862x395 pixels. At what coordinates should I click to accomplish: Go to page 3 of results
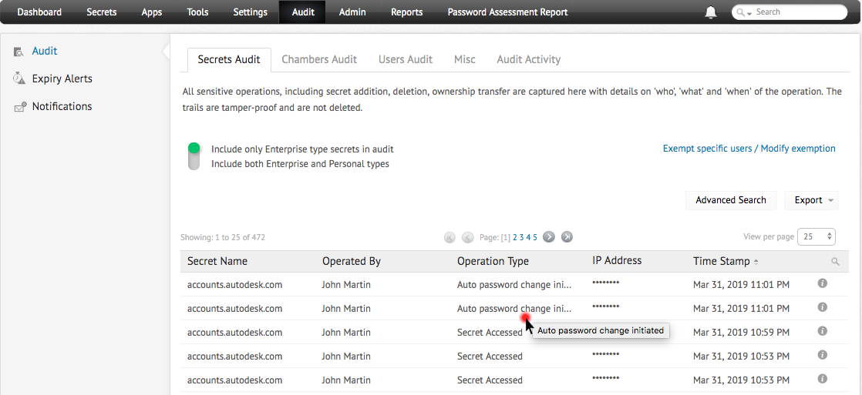pos(521,237)
